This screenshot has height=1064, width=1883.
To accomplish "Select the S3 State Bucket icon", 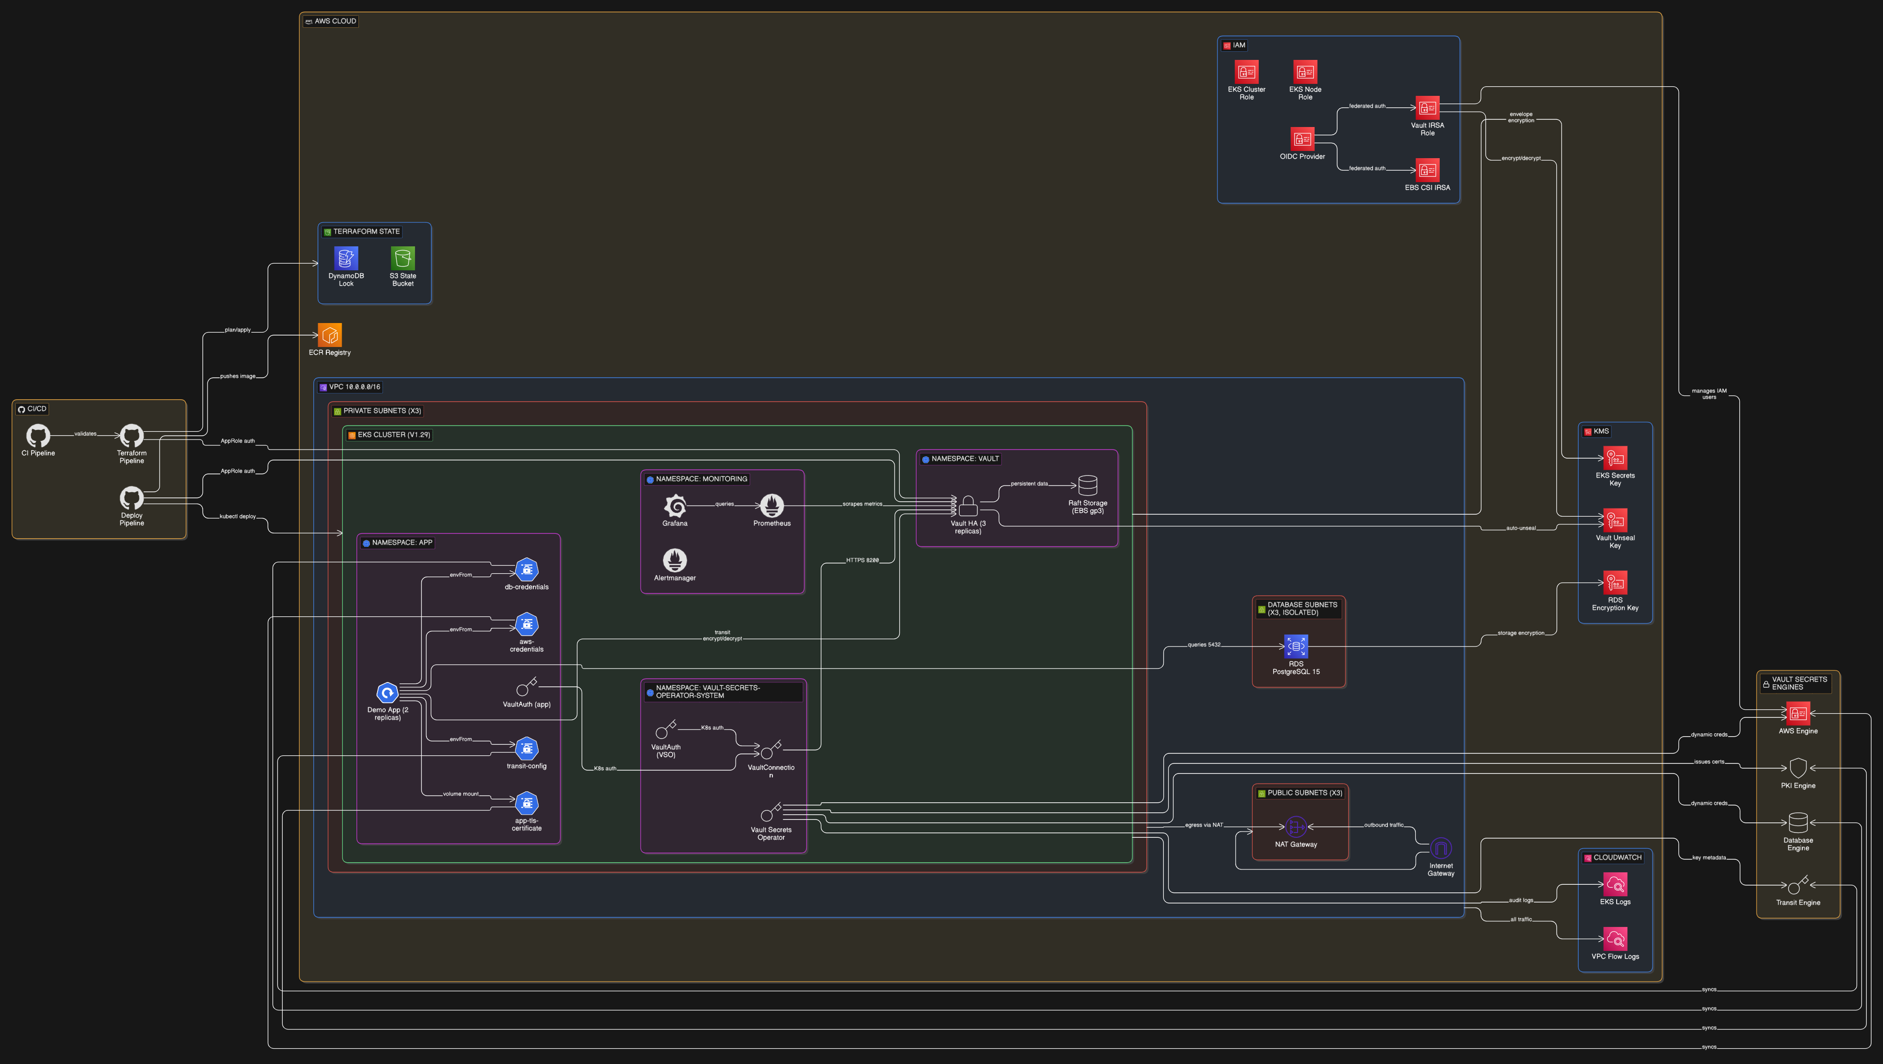I will (x=403, y=258).
